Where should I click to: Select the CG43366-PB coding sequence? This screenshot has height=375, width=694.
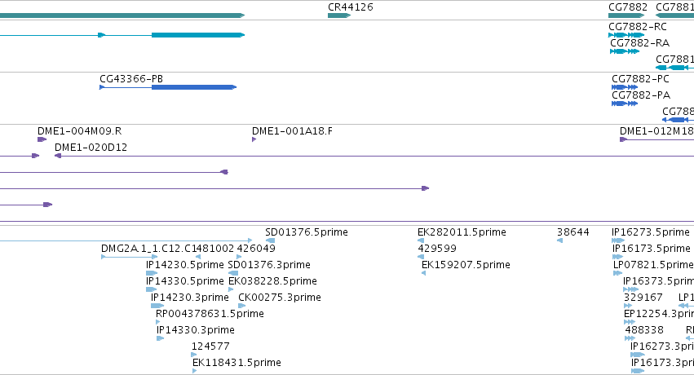click(168, 87)
